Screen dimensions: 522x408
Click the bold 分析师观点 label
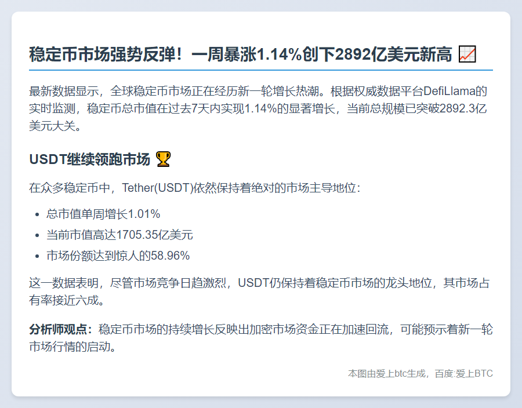(x=60, y=330)
